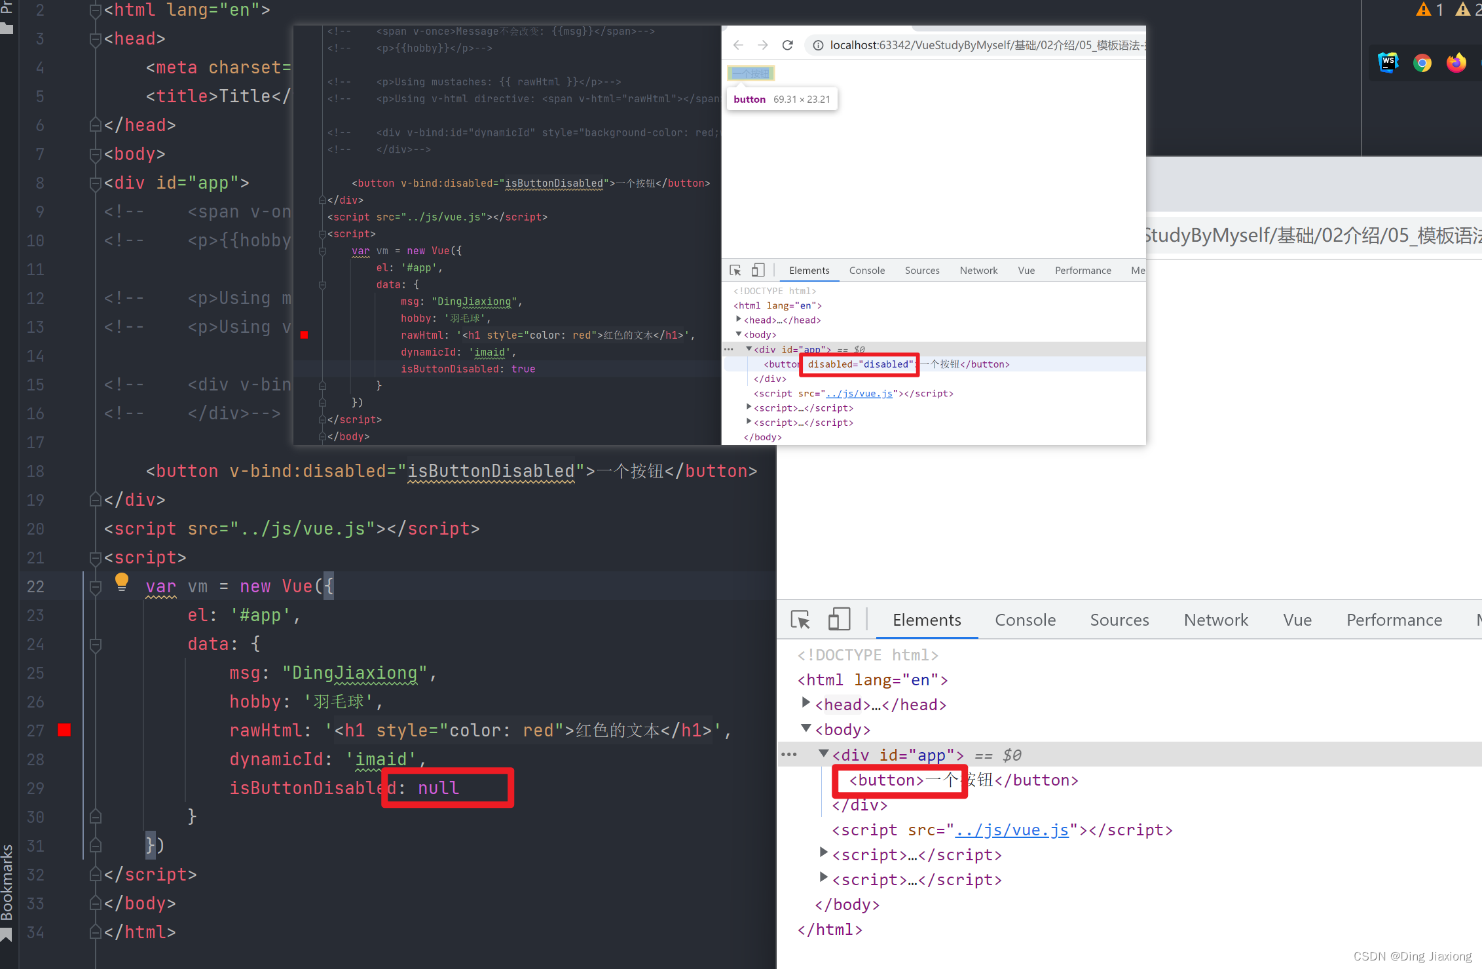1482x969 pixels.
Task: Open the page in built-in WebStorm preview
Action: pyautogui.click(x=1388, y=62)
